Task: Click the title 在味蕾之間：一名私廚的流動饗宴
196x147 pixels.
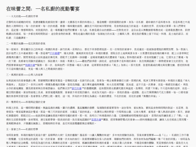Action: [43, 9]
